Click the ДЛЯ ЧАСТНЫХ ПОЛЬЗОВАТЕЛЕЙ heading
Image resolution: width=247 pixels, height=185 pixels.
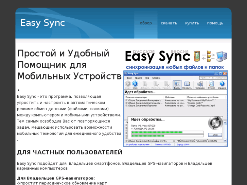(70, 152)
